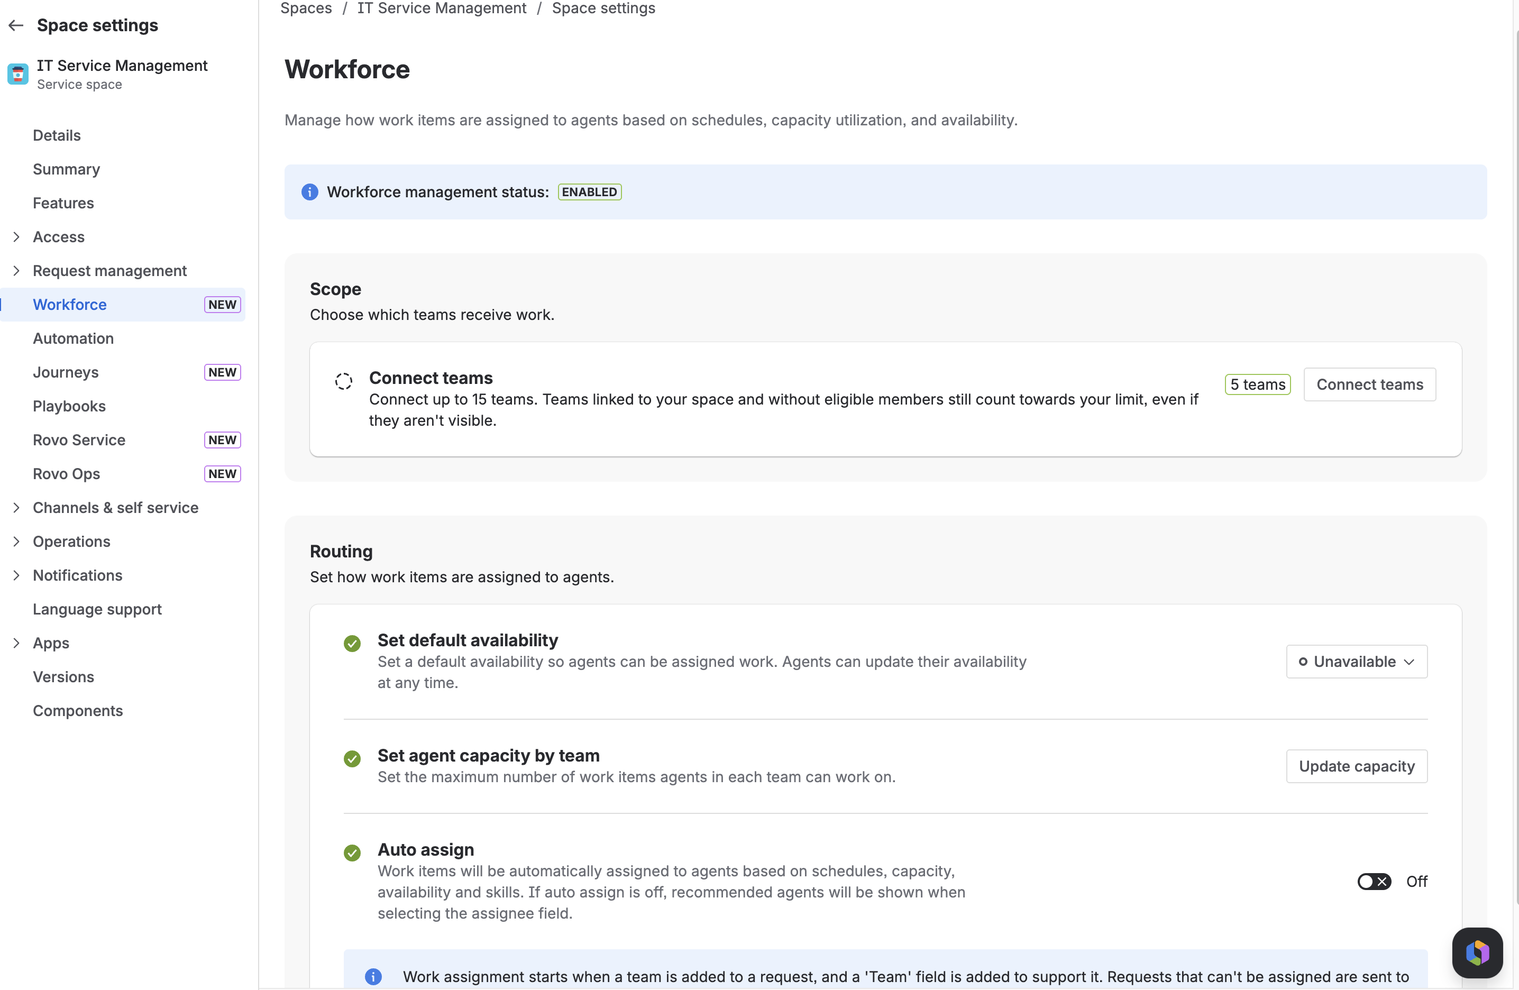The height and width of the screenshot is (990, 1519).
Task: Open Journeys in the sidebar
Action: 123,372
